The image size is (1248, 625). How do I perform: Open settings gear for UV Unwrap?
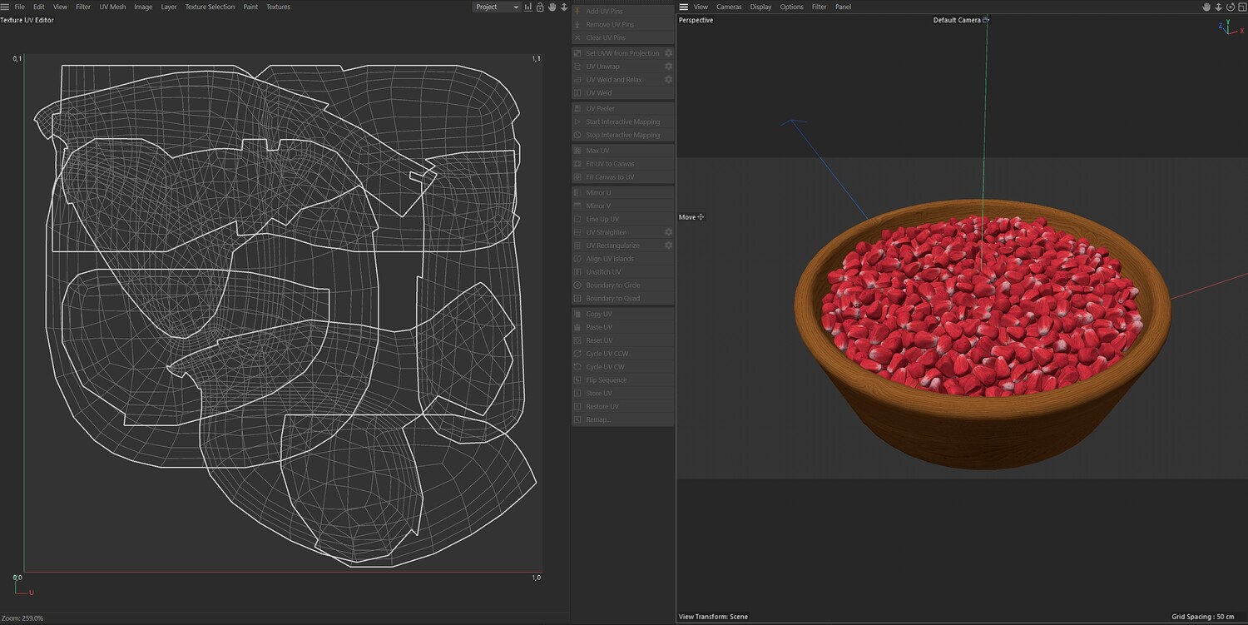point(668,67)
